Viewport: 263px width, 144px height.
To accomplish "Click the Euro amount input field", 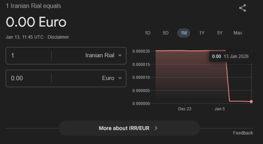I will tap(29, 78).
